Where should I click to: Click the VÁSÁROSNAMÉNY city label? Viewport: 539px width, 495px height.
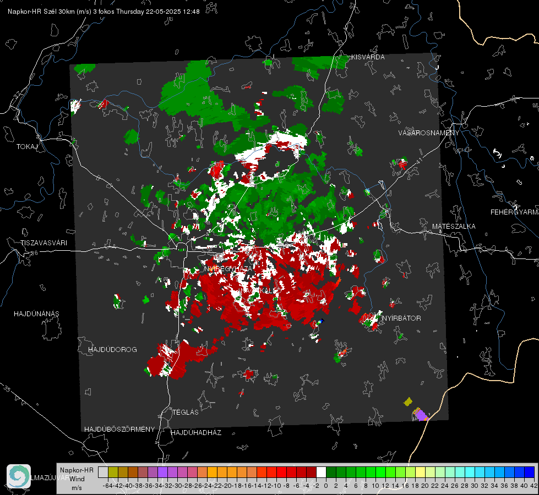(429, 133)
